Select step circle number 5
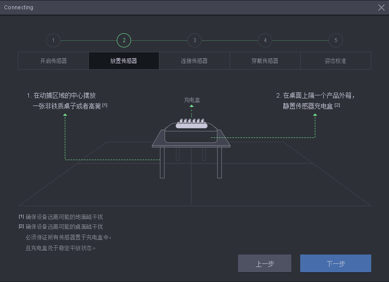 (x=336, y=40)
